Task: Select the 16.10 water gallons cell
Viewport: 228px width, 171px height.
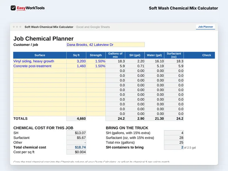Action: click(x=154, y=61)
